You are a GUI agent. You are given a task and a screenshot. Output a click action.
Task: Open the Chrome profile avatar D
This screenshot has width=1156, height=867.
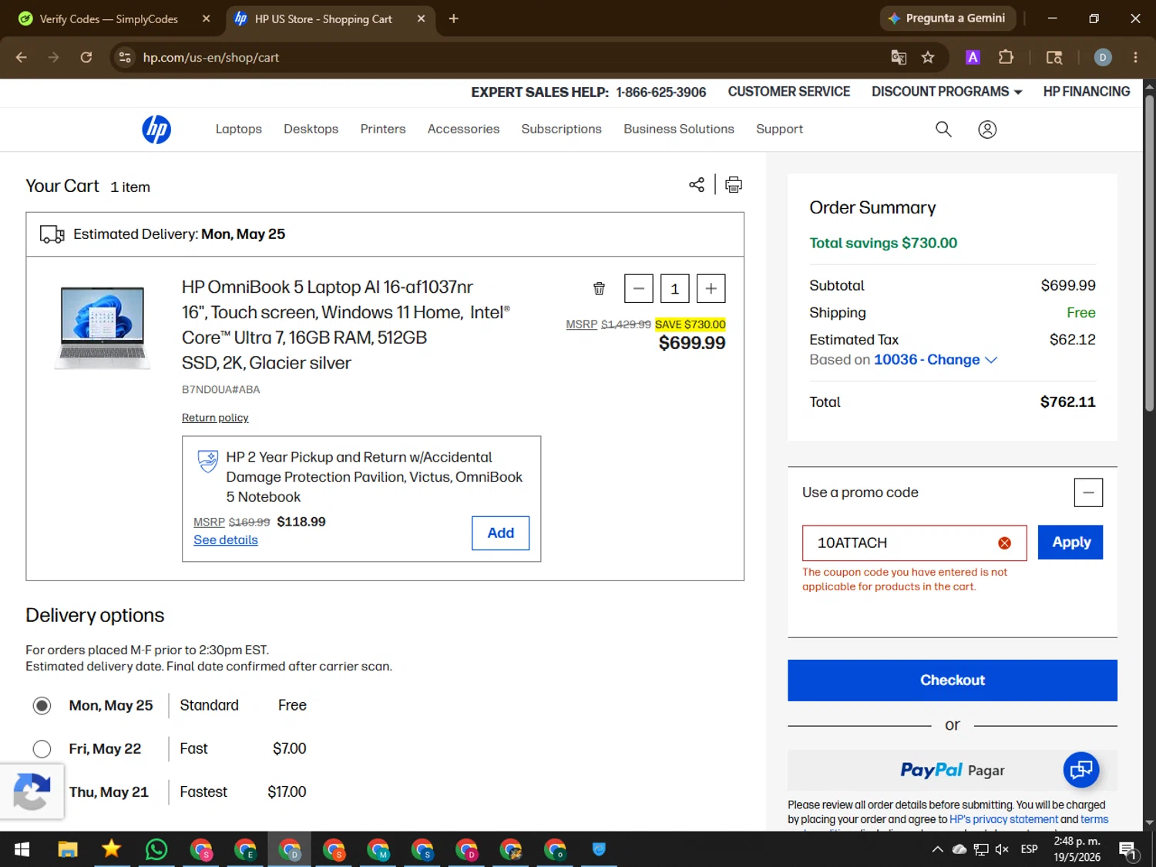[x=1103, y=57]
